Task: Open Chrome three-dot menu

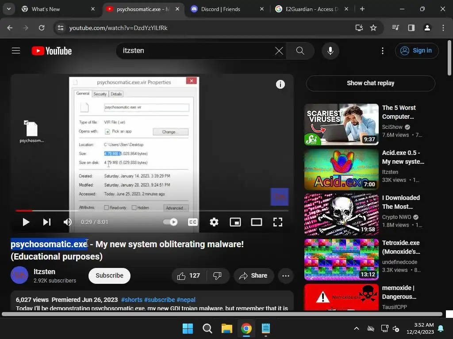Action: pos(443,28)
